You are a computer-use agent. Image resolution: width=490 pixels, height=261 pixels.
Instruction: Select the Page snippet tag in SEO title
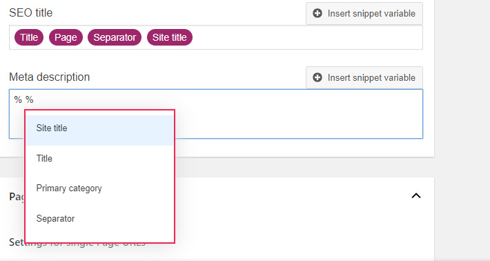point(66,37)
